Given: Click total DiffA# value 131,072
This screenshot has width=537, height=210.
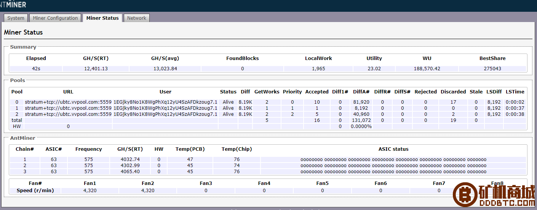Looking at the screenshot, I should (x=361, y=120).
